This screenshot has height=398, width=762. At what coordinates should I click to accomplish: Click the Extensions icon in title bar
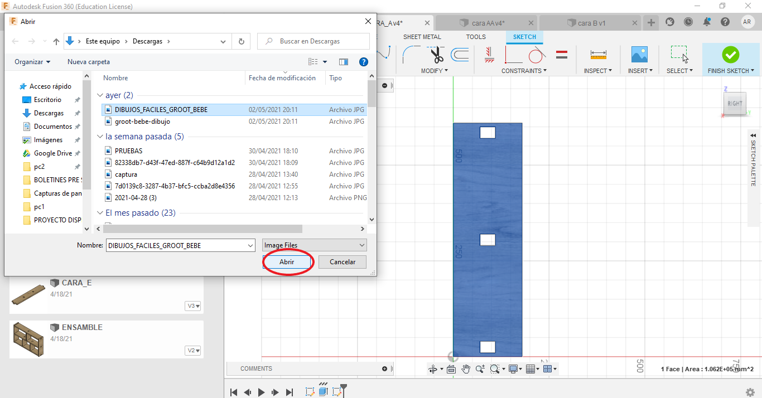coord(670,22)
